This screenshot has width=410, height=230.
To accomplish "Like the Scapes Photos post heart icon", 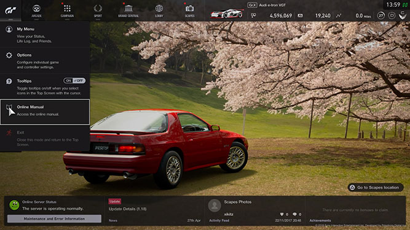I will (282, 214).
